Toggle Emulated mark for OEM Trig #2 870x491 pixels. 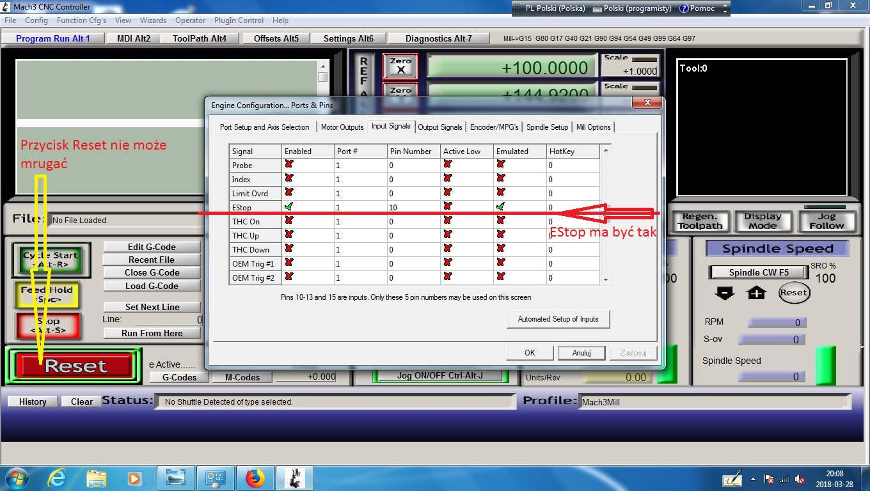500,277
